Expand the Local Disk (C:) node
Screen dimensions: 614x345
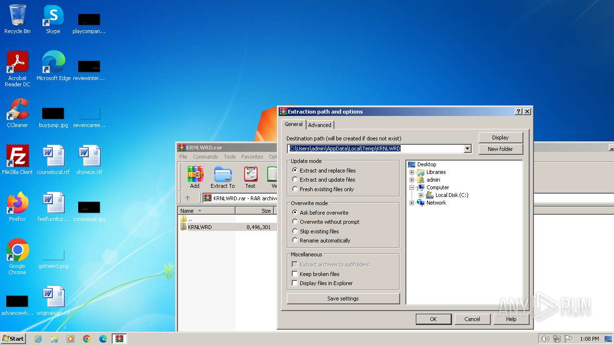(421, 195)
